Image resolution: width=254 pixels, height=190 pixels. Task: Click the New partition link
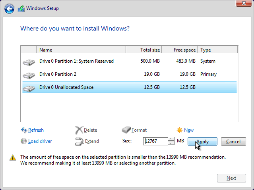click(x=189, y=130)
